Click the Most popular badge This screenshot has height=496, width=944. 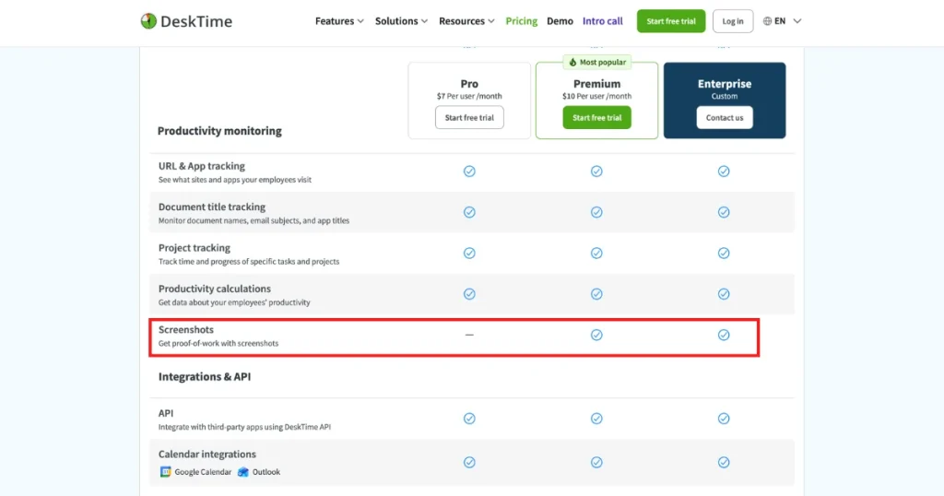(x=597, y=62)
